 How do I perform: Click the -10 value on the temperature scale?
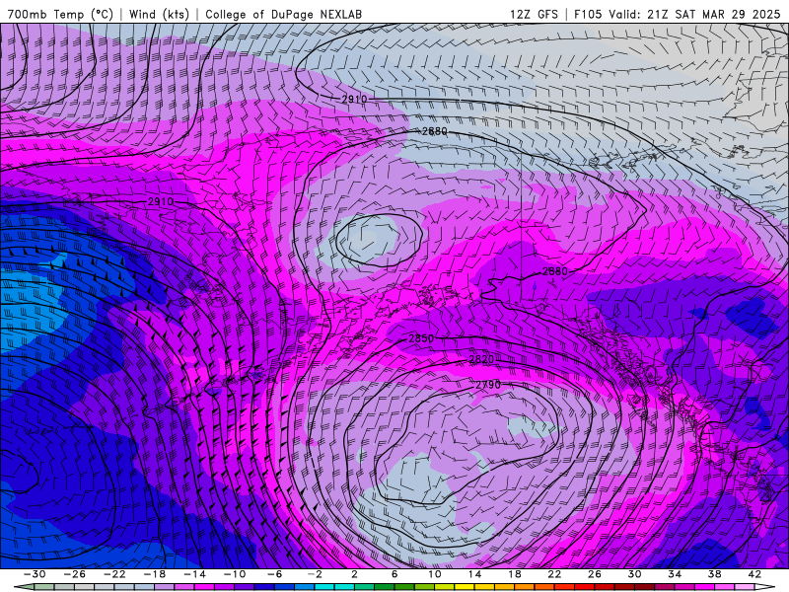pyautogui.click(x=235, y=574)
